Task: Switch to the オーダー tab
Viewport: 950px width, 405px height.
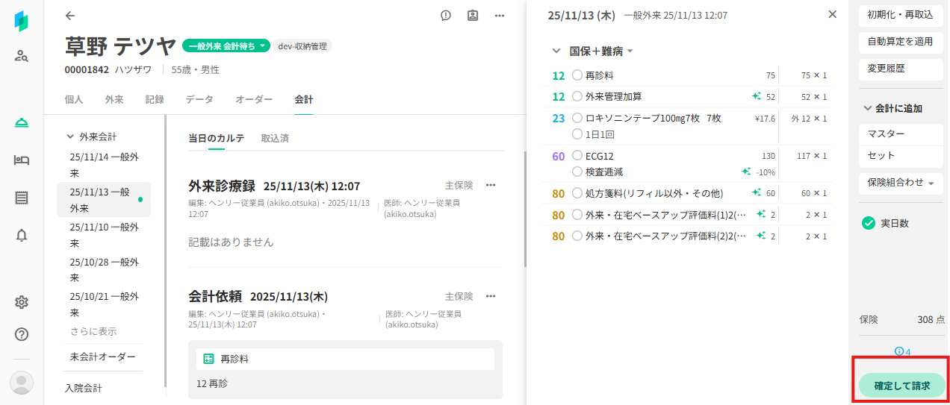Action: [x=254, y=99]
